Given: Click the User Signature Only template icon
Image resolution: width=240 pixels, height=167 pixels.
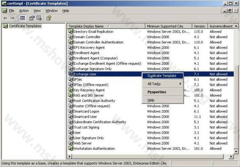Looking at the screenshot, I should [x=71, y=138].
